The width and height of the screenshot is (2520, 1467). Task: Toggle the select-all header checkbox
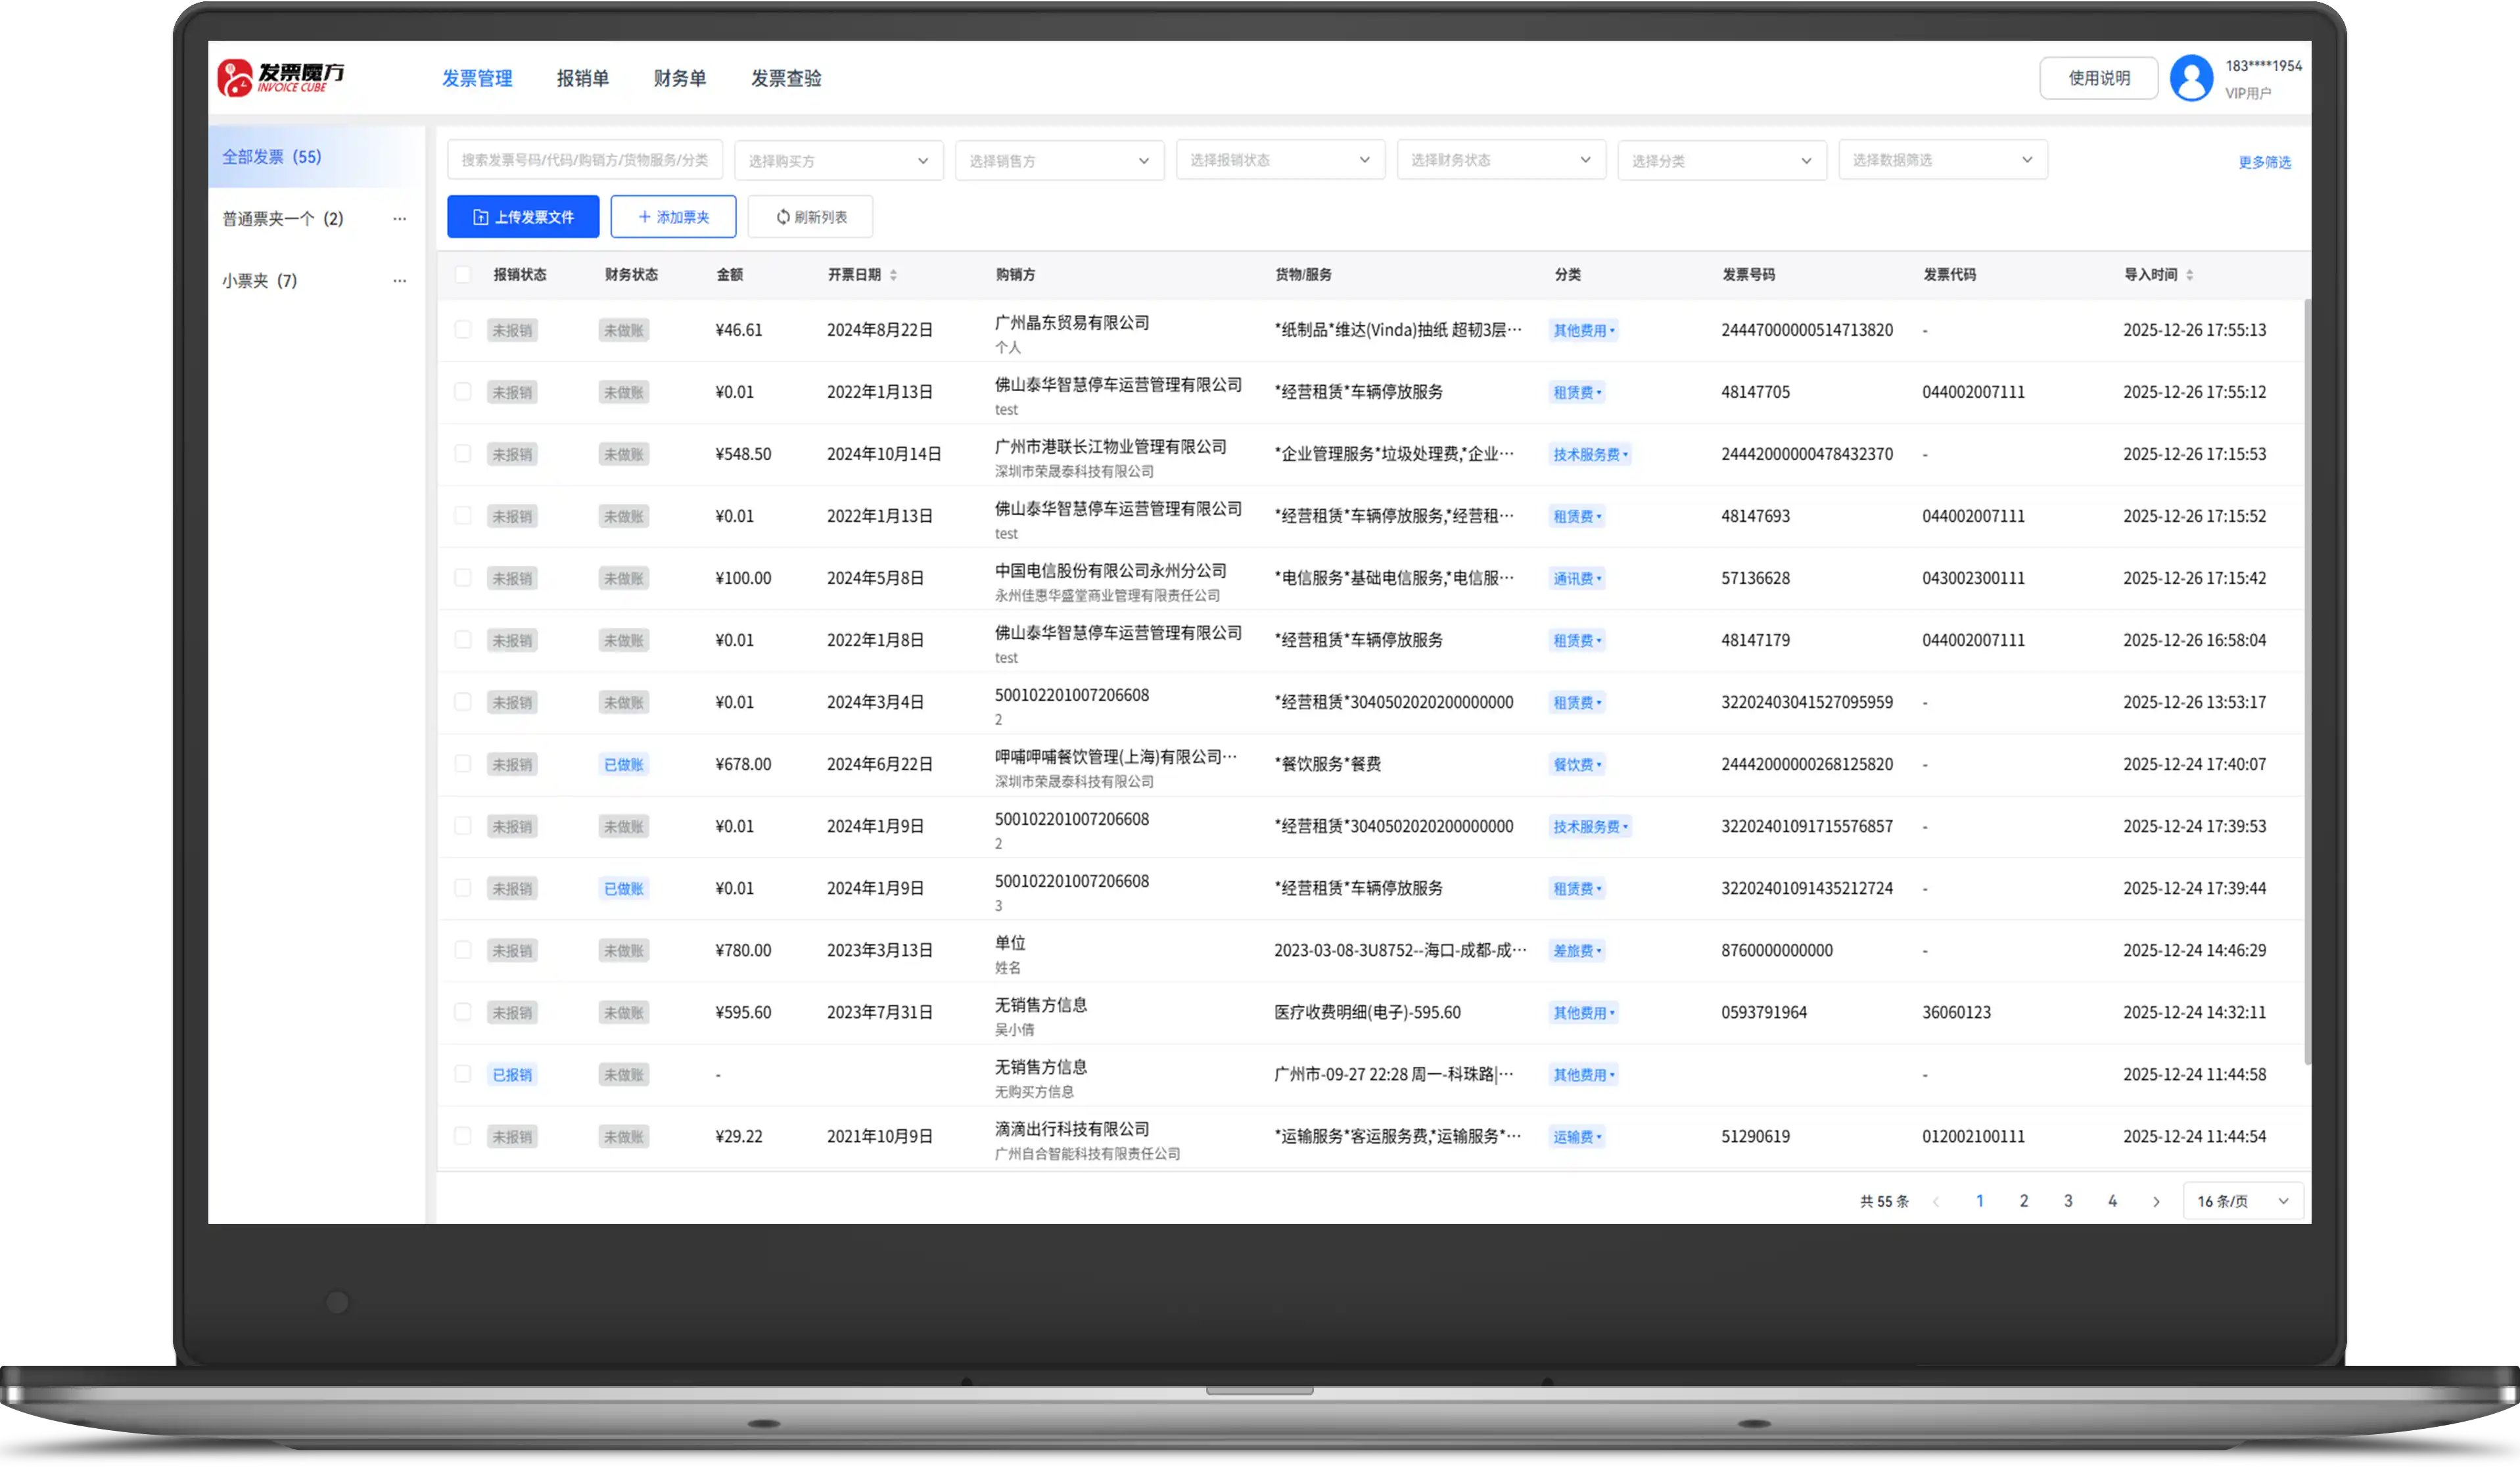click(462, 274)
